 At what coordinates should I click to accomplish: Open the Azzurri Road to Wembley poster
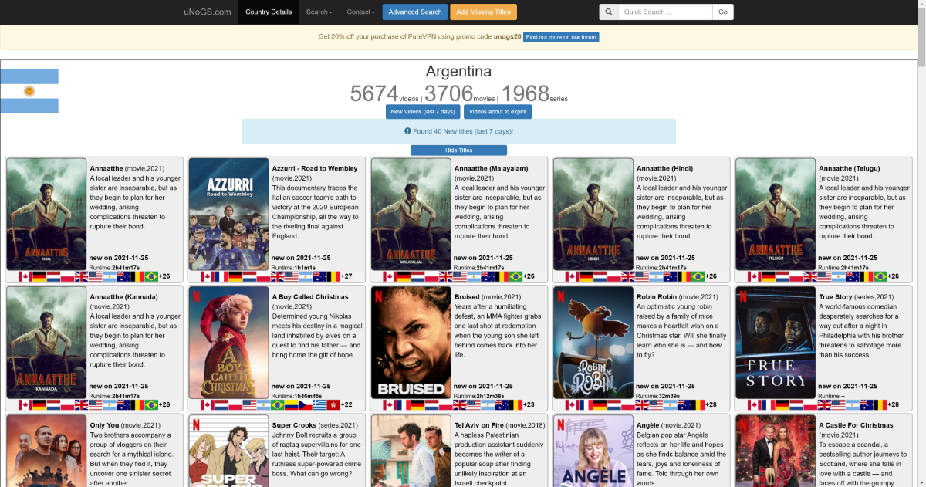228,214
